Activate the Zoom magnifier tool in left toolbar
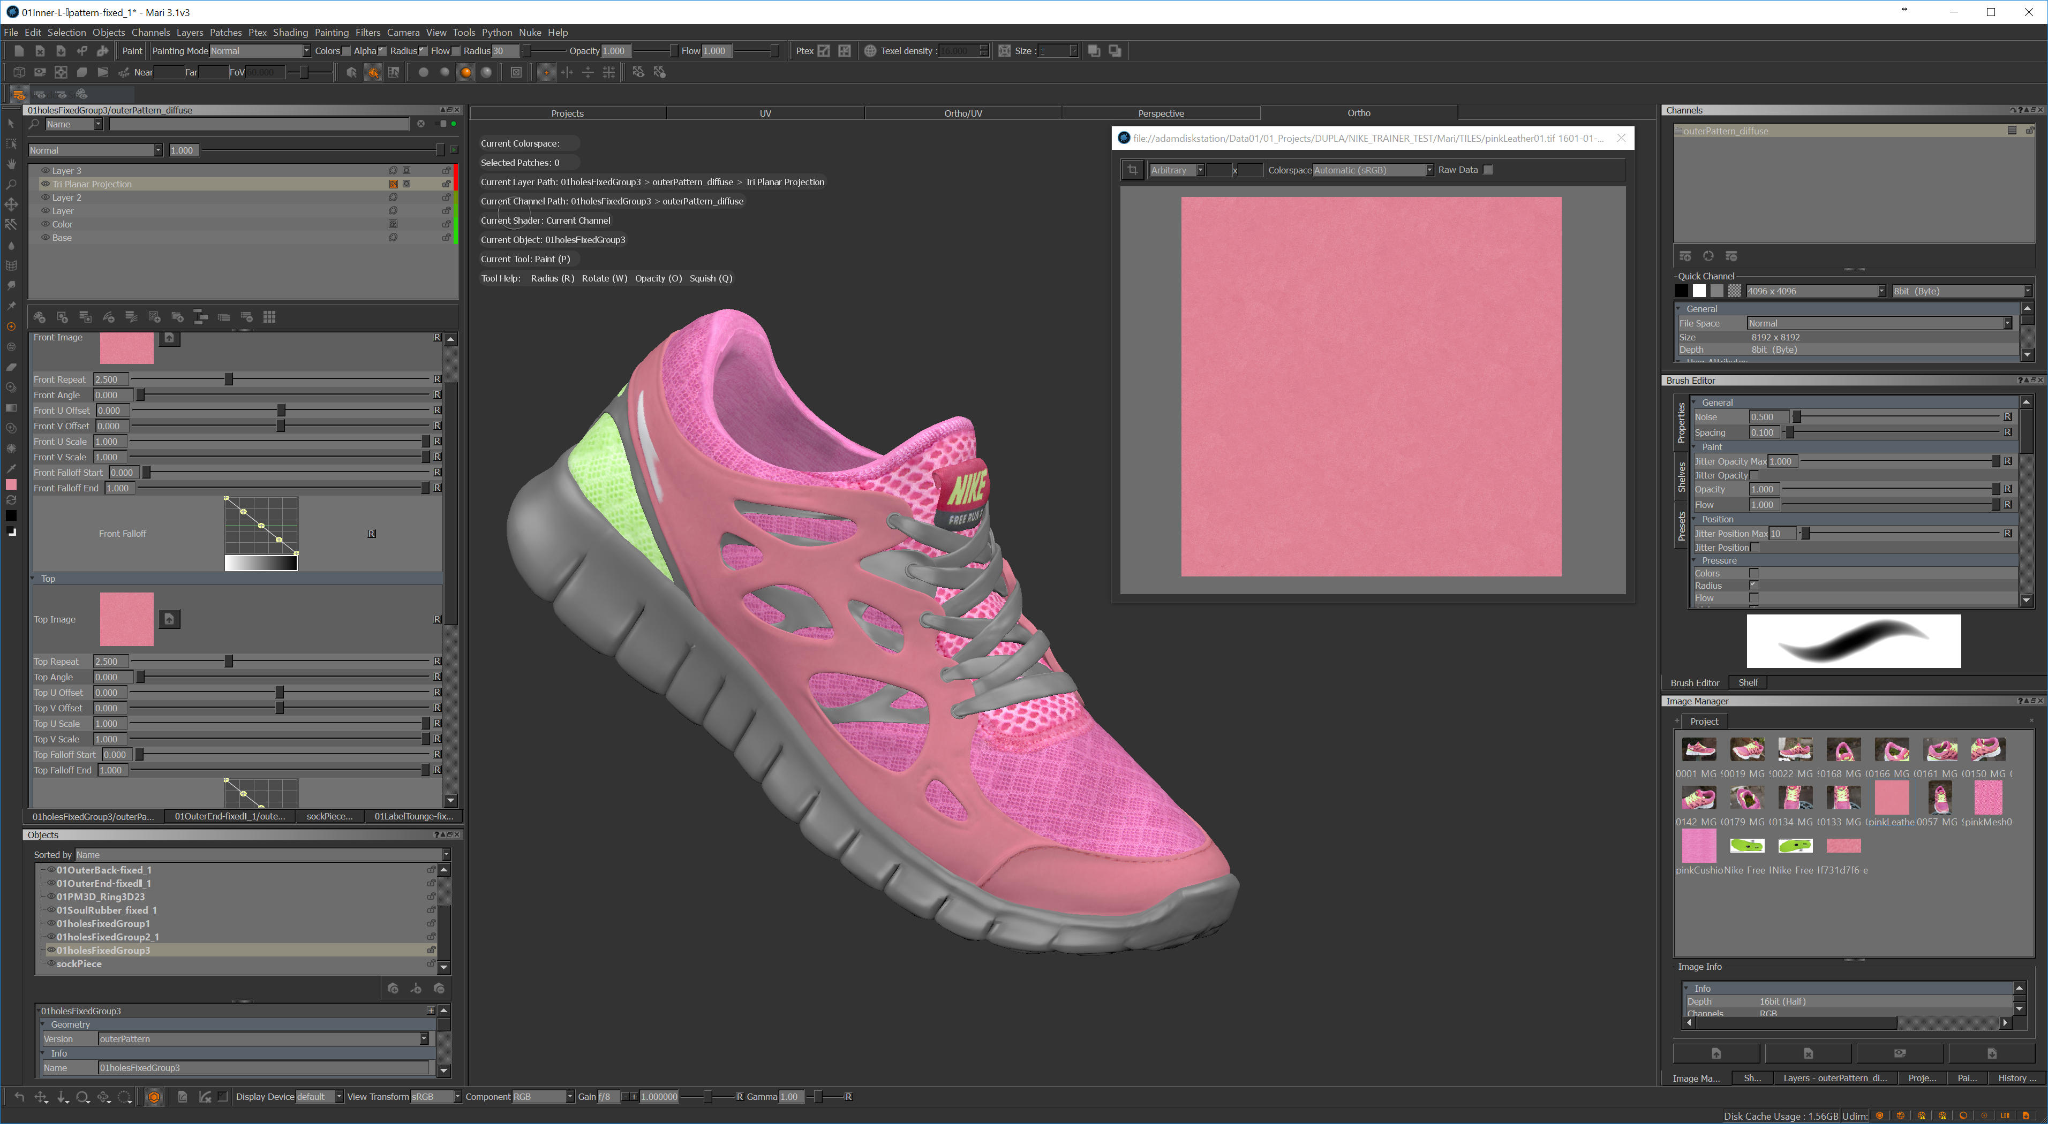Screen dimensions: 2048x1124 [11, 184]
